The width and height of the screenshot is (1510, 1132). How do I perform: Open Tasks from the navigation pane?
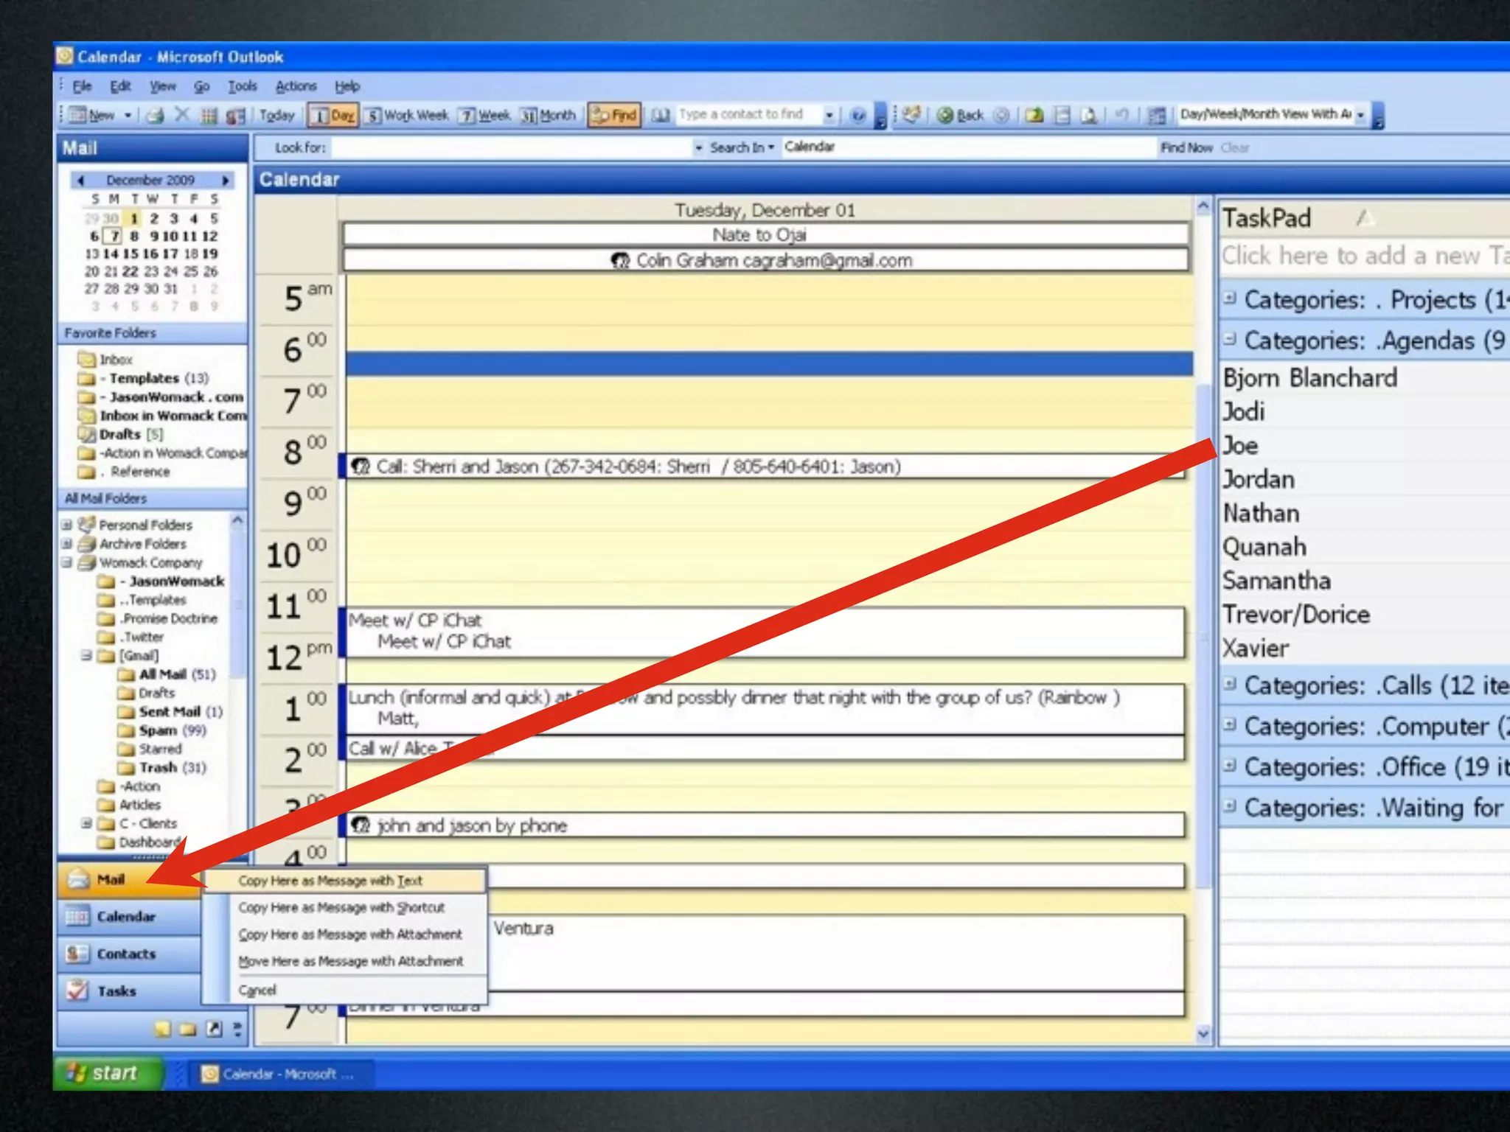click(x=116, y=991)
